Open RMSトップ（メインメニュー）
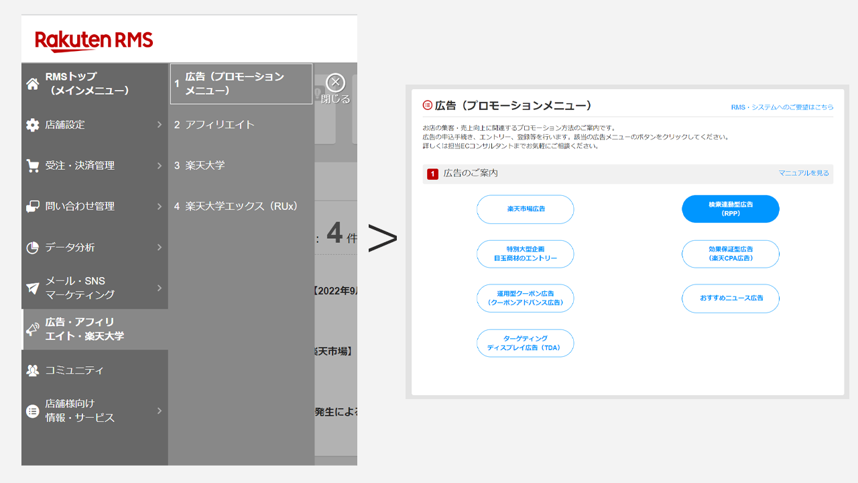This screenshot has height=483, width=858. tap(95, 84)
